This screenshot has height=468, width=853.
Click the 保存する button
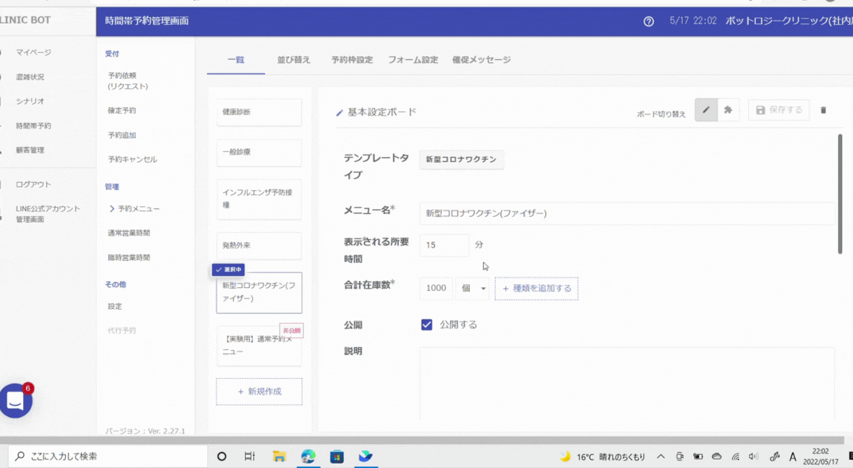click(778, 110)
